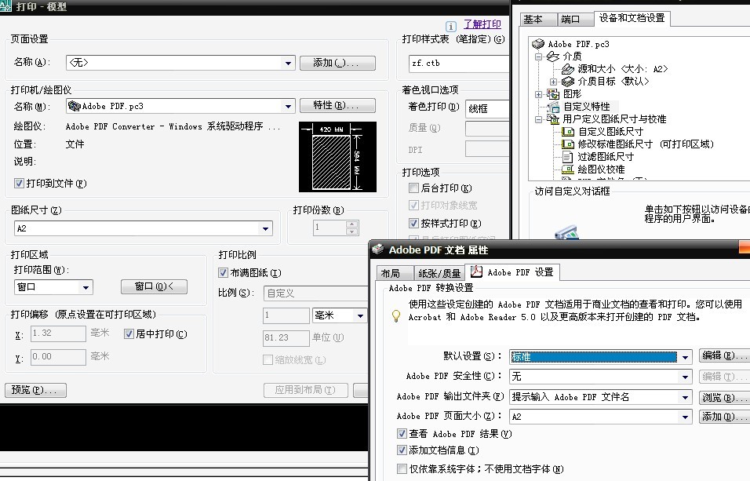Open the 打印范围 窗口 dropdown
This screenshot has height=481, width=750.
point(86,287)
